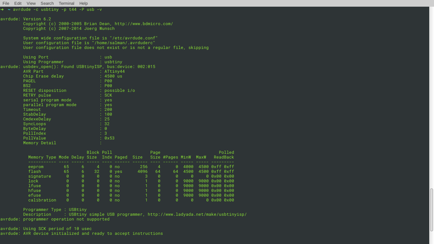The height and width of the screenshot is (244, 434).
Task: Open the File menu
Action: pos(6,3)
